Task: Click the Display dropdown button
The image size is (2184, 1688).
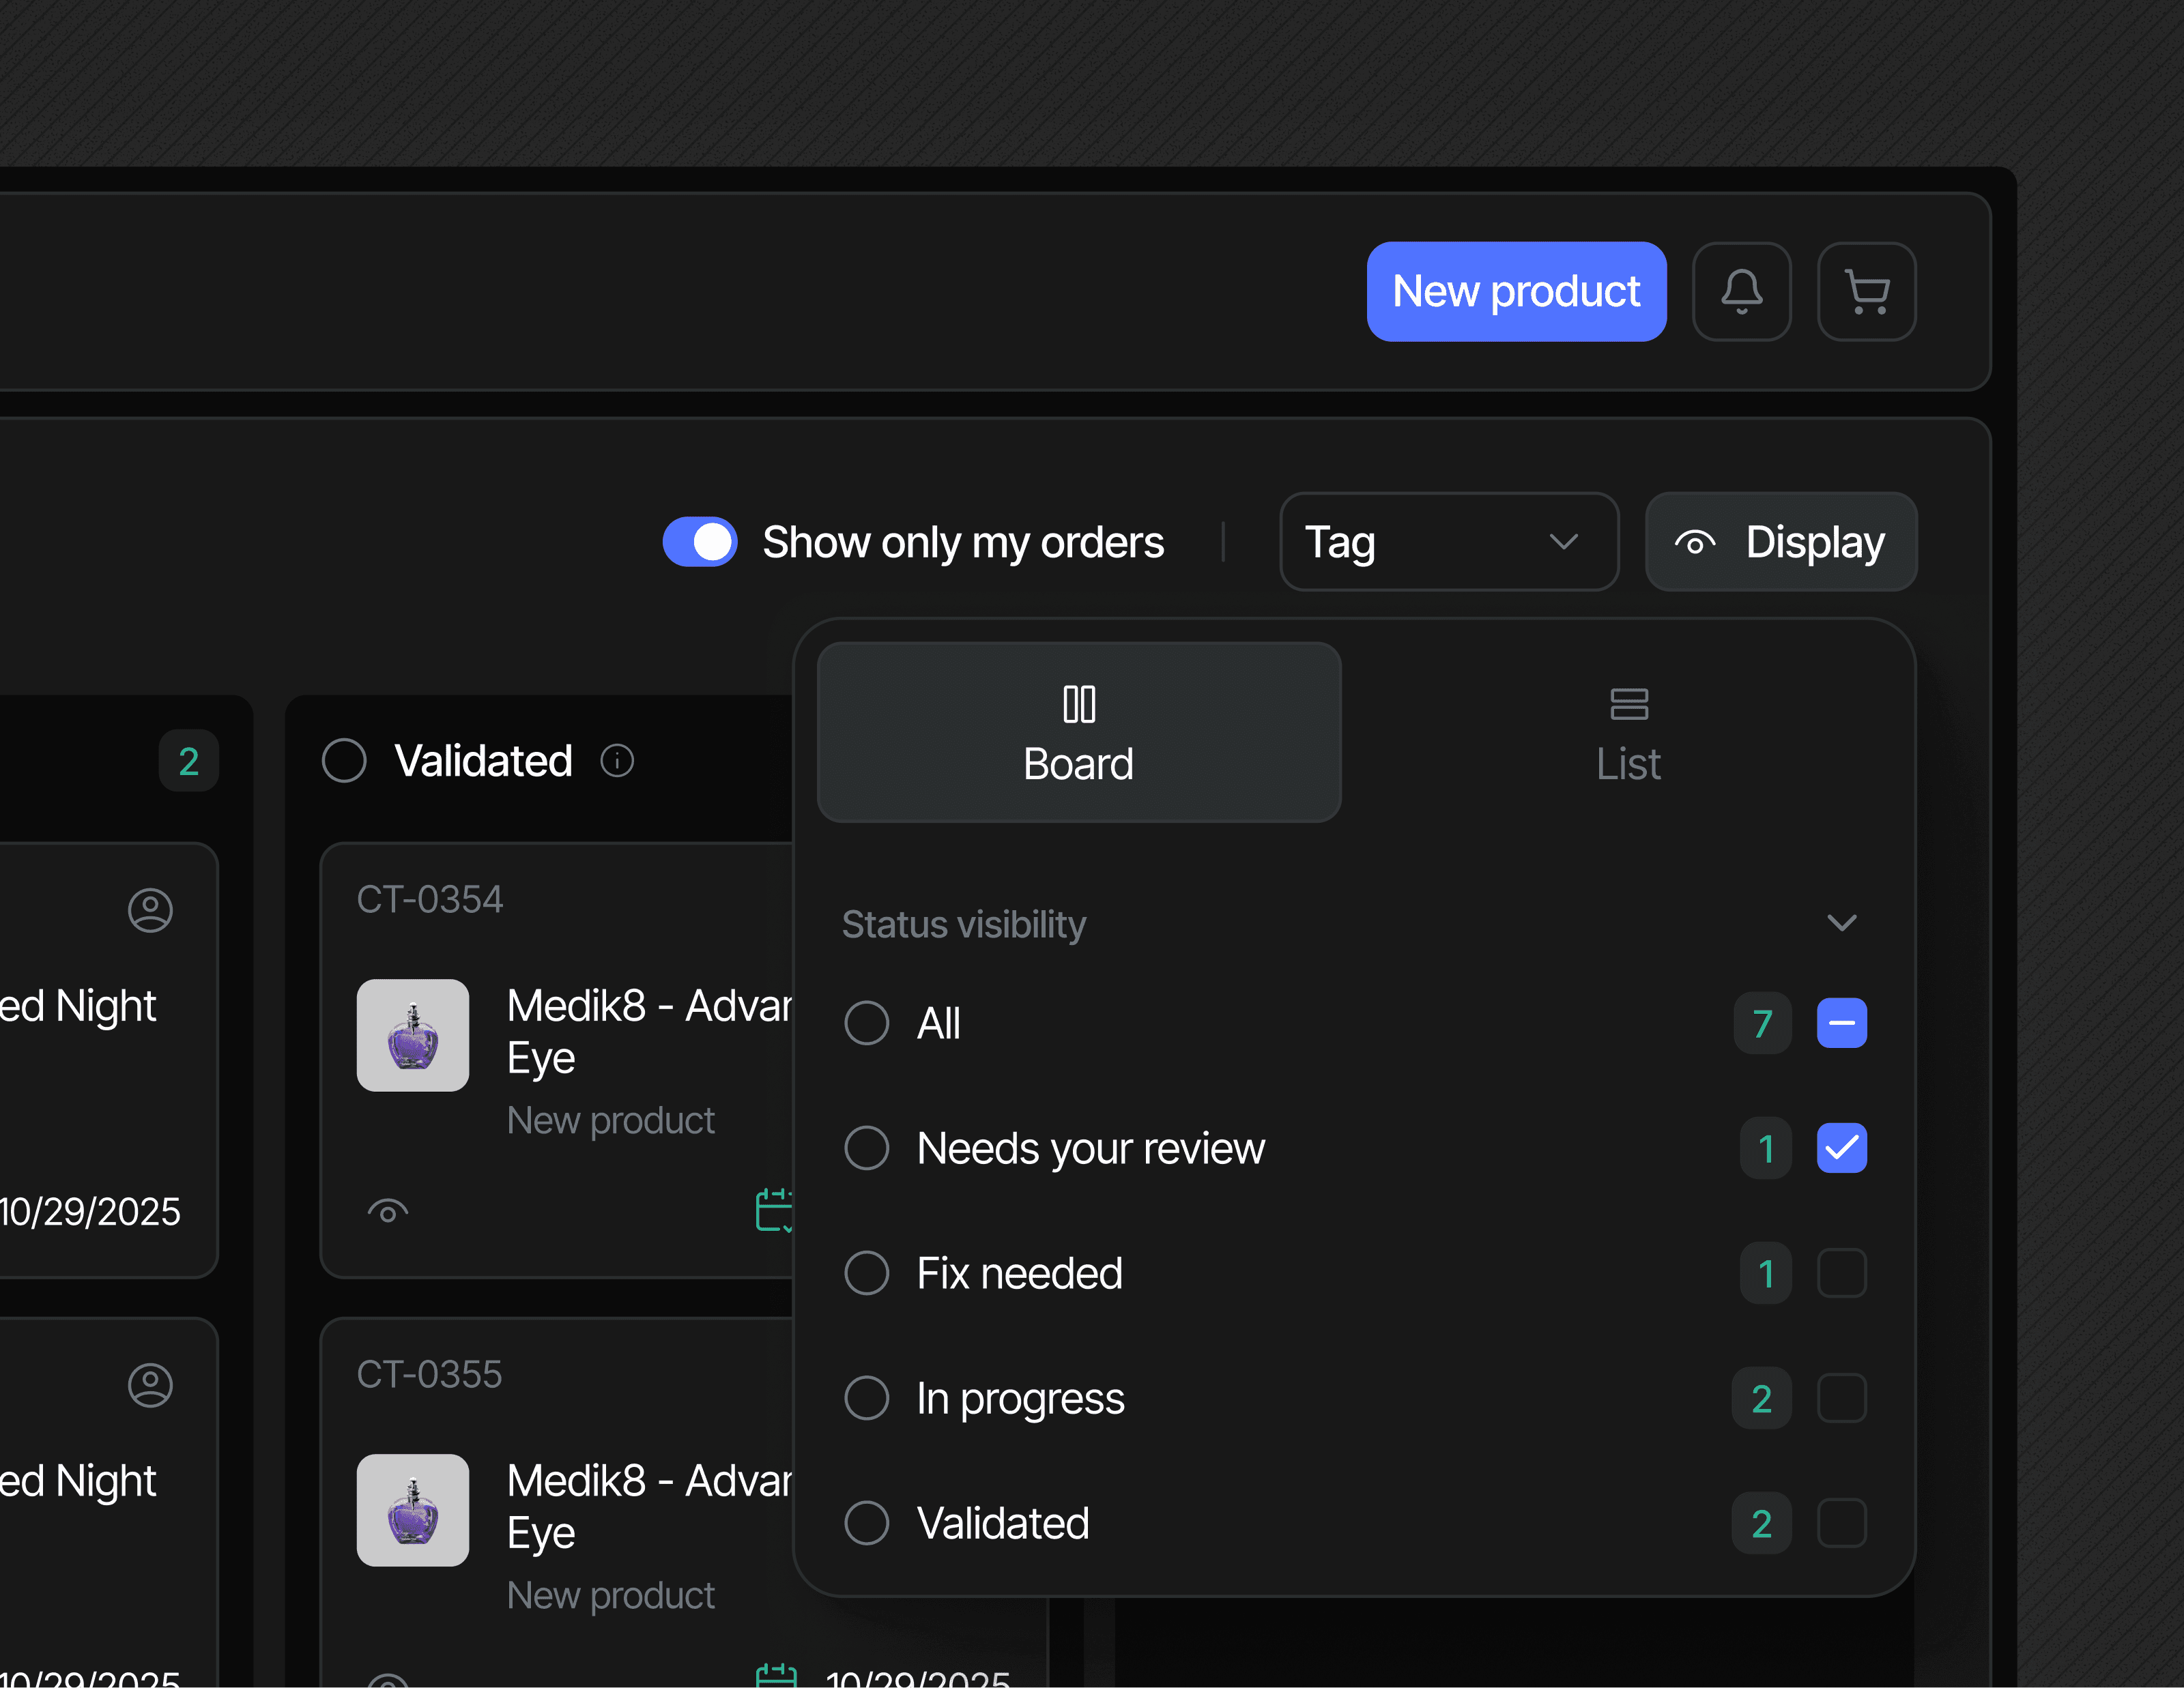Action: click(1781, 542)
